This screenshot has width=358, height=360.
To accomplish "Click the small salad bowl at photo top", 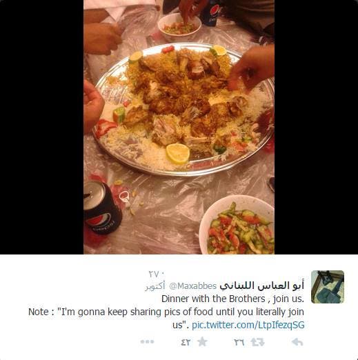I will pos(179,26).
